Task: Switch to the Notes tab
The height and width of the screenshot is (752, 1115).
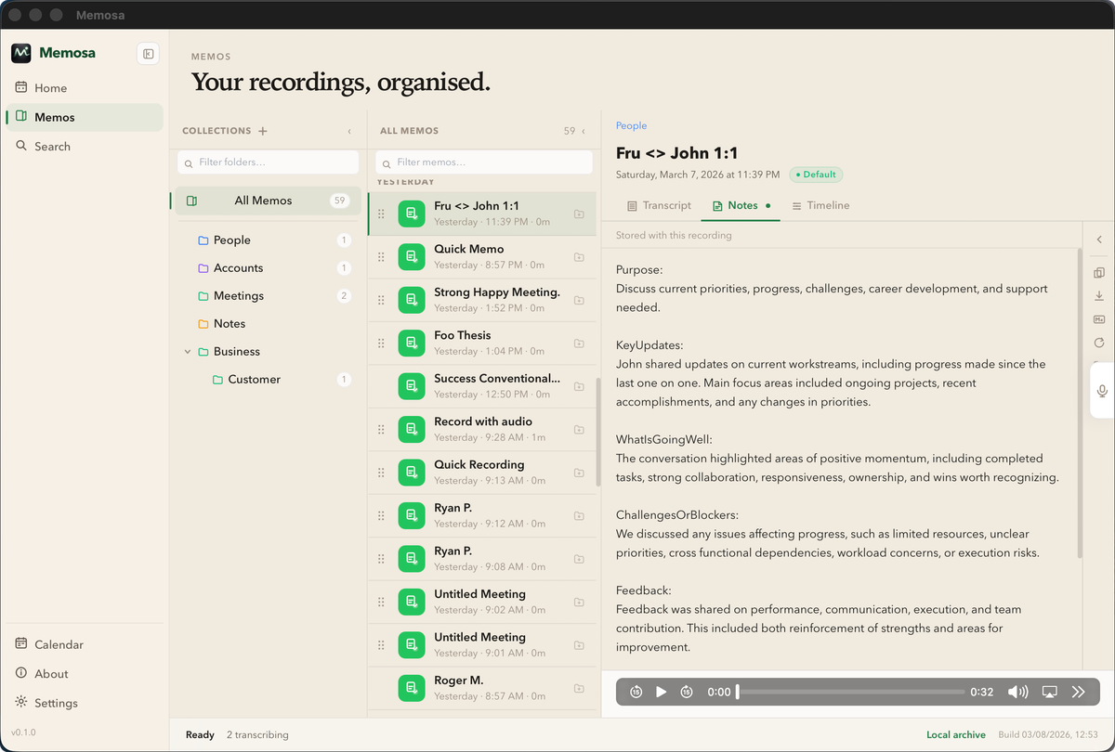Action: 741,205
